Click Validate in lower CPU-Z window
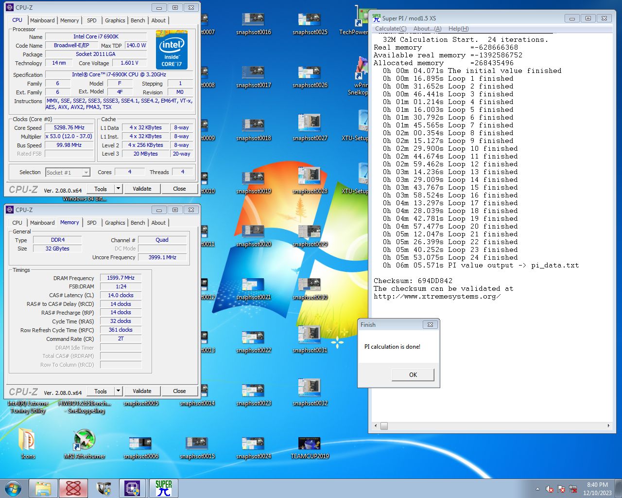The height and width of the screenshot is (498, 622). pyautogui.click(x=142, y=391)
